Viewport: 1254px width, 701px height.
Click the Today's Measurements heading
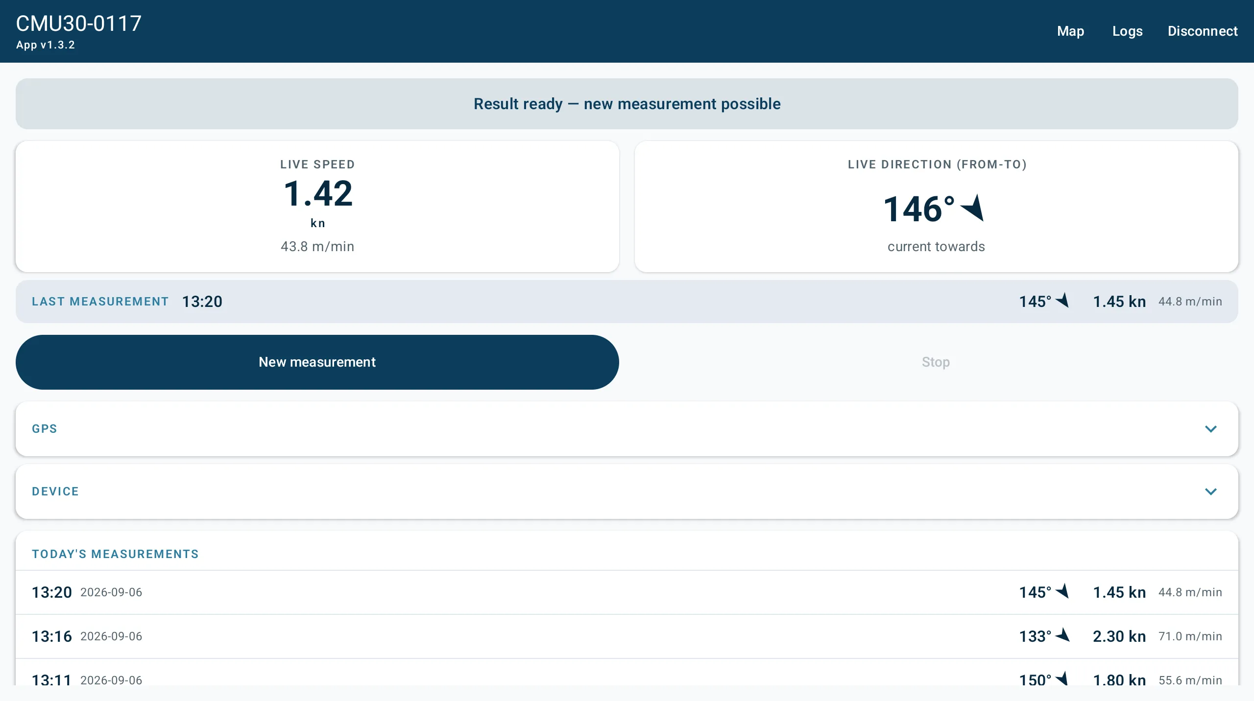115,554
